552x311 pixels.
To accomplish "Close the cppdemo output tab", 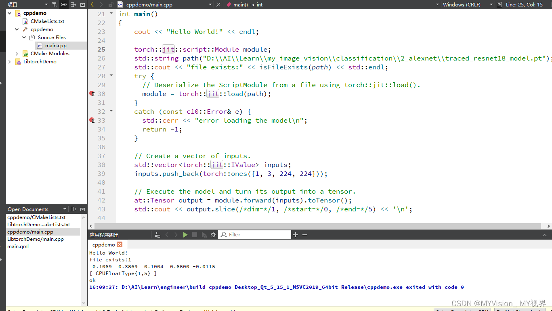I will point(120,244).
